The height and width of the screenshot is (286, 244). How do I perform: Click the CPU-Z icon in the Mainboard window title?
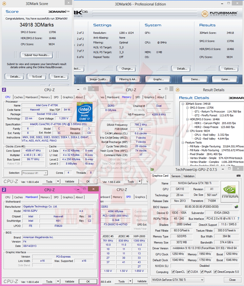click(4, 190)
